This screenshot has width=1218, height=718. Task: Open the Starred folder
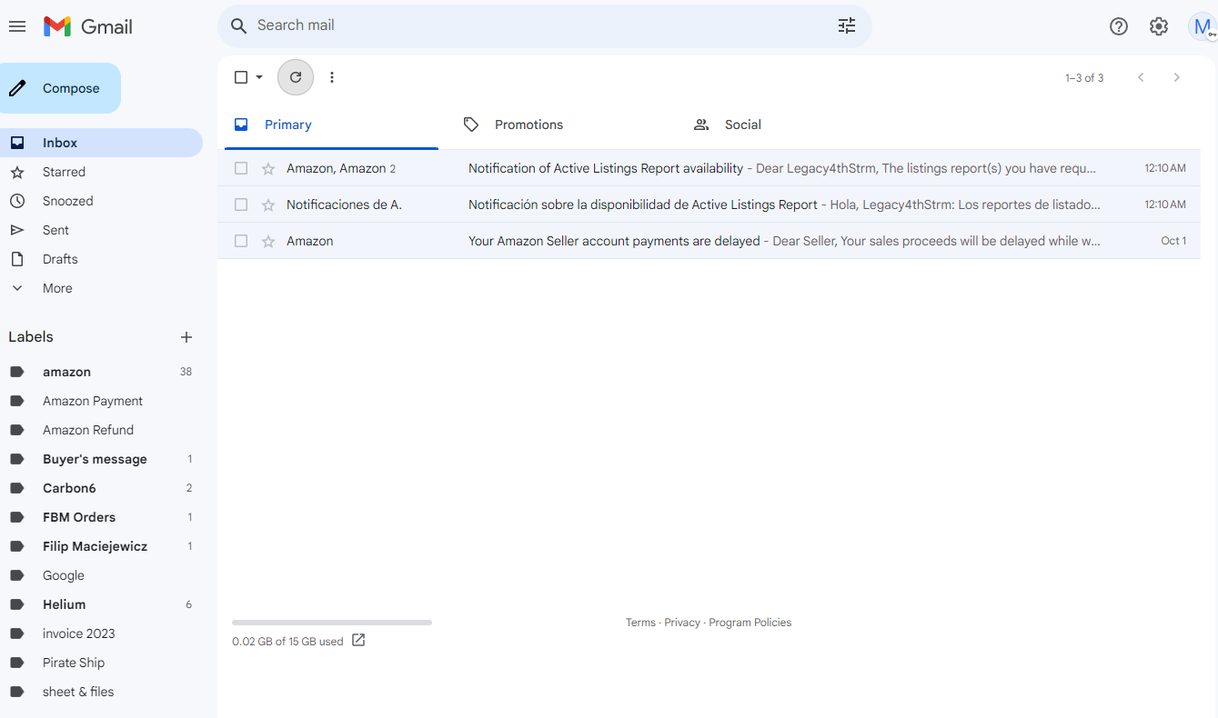pos(101,172)
